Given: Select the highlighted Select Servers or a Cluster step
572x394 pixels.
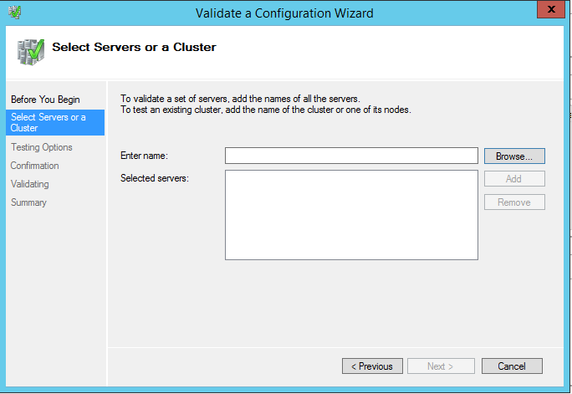Looking at the screenshot, I should pos(49,123).
